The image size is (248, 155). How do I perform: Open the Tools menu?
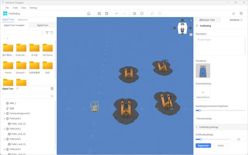pyautogui.click(x=15, y=8)
